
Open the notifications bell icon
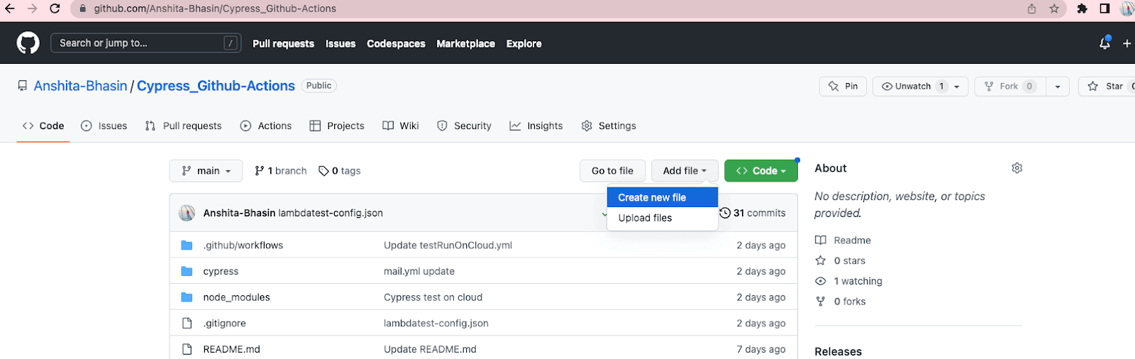pyautogui.click(x=1104, y=43)
